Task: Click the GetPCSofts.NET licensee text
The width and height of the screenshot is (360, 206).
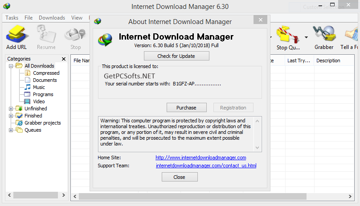Action: point(130,76)
